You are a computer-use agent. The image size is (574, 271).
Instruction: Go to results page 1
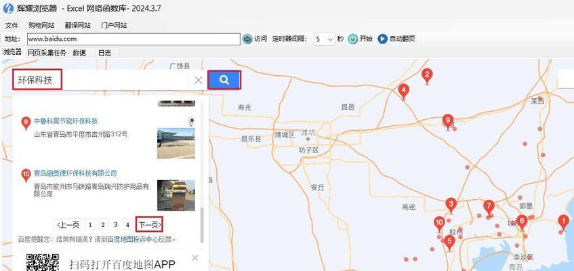tap(90, 225)
